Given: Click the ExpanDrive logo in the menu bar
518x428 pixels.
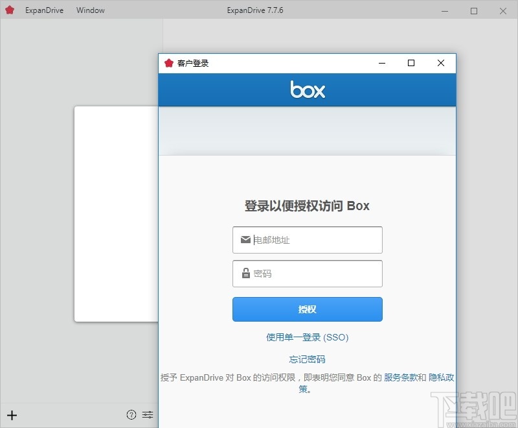Looking at the screenshot, I should 9,10.
